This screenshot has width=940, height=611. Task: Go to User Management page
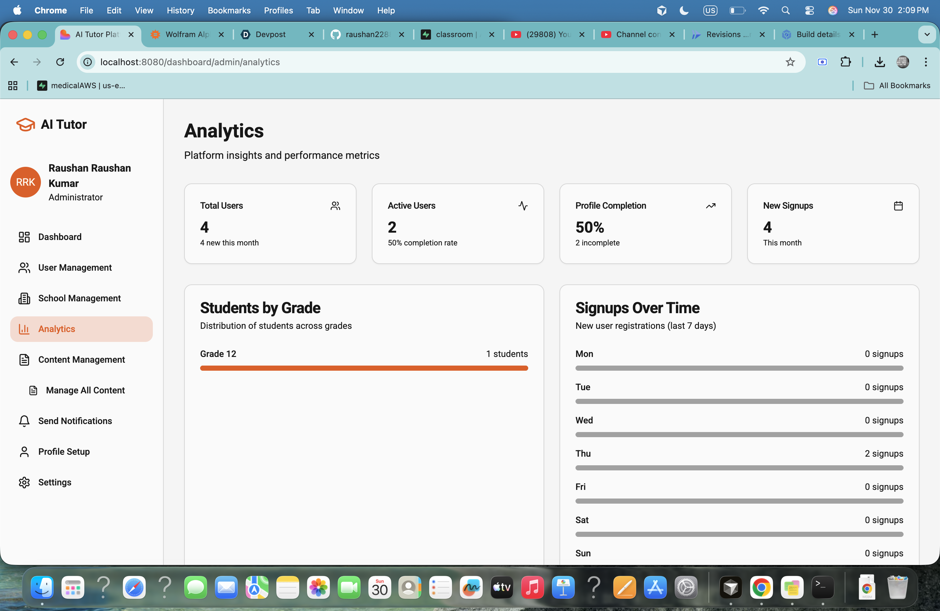(x=74, y=267)
